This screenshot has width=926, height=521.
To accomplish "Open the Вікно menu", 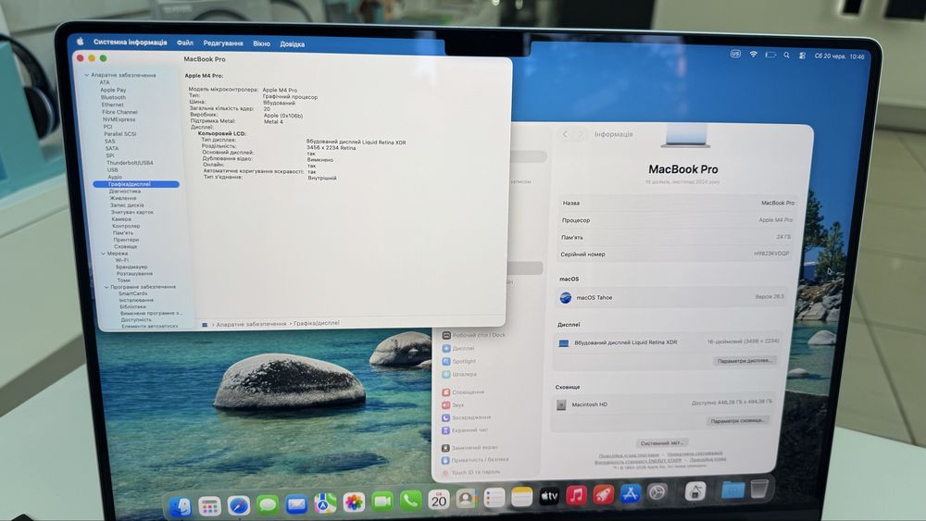I will pos(262,43).
